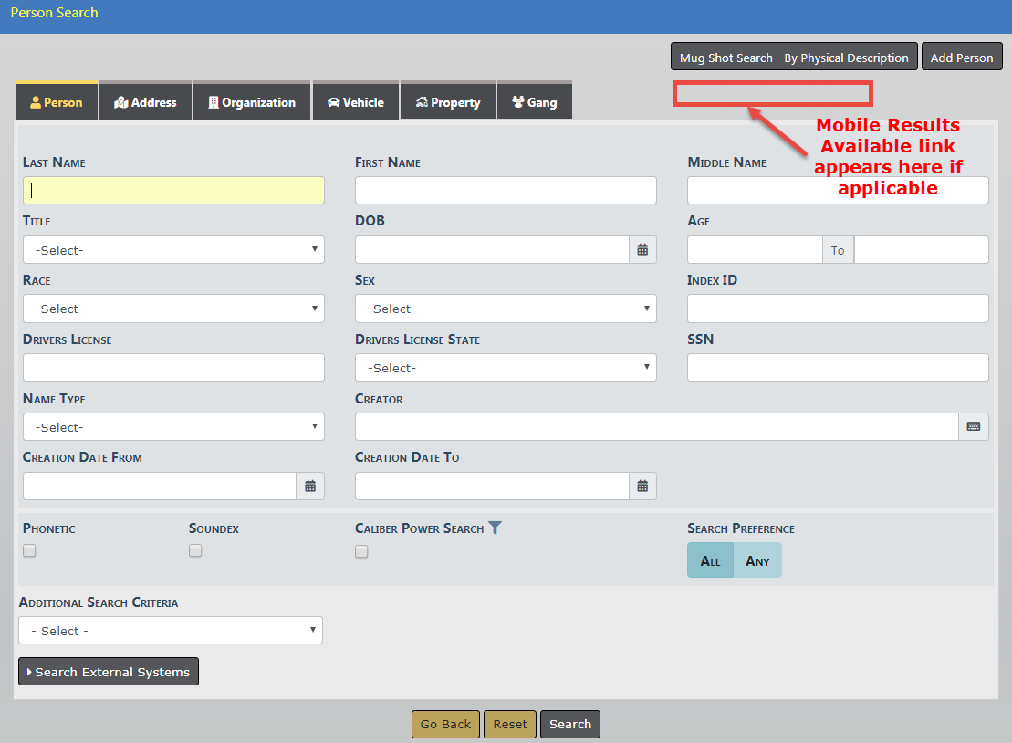1012x743 pixels.
Task: Click the Creator field keyboard icon
Action: [974, 427]
